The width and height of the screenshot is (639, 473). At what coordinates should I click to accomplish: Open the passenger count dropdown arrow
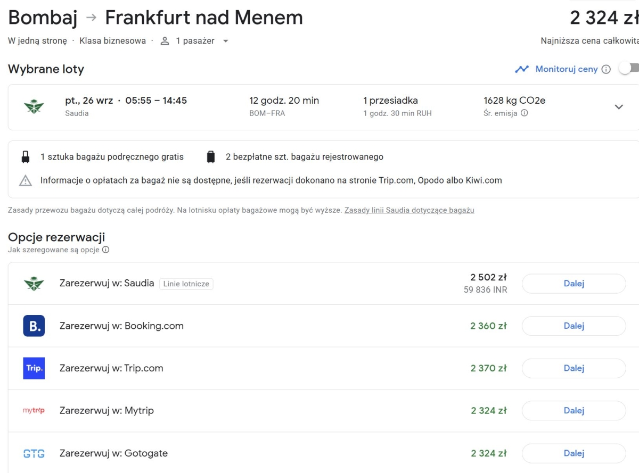226,41
